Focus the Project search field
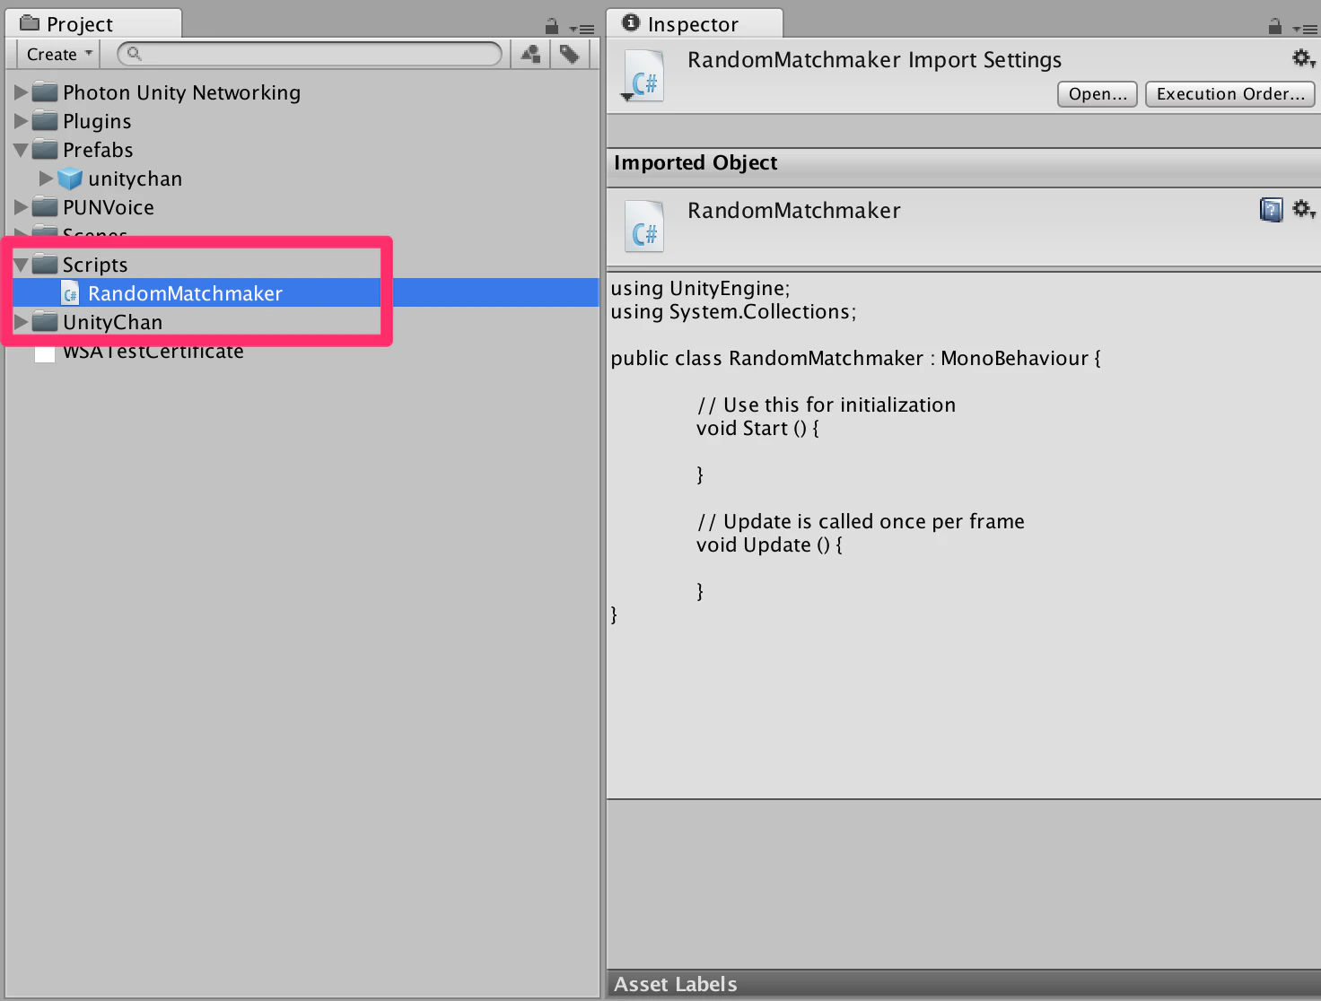This screenshot has height=1001, width=1321. [x=310, y=55]
